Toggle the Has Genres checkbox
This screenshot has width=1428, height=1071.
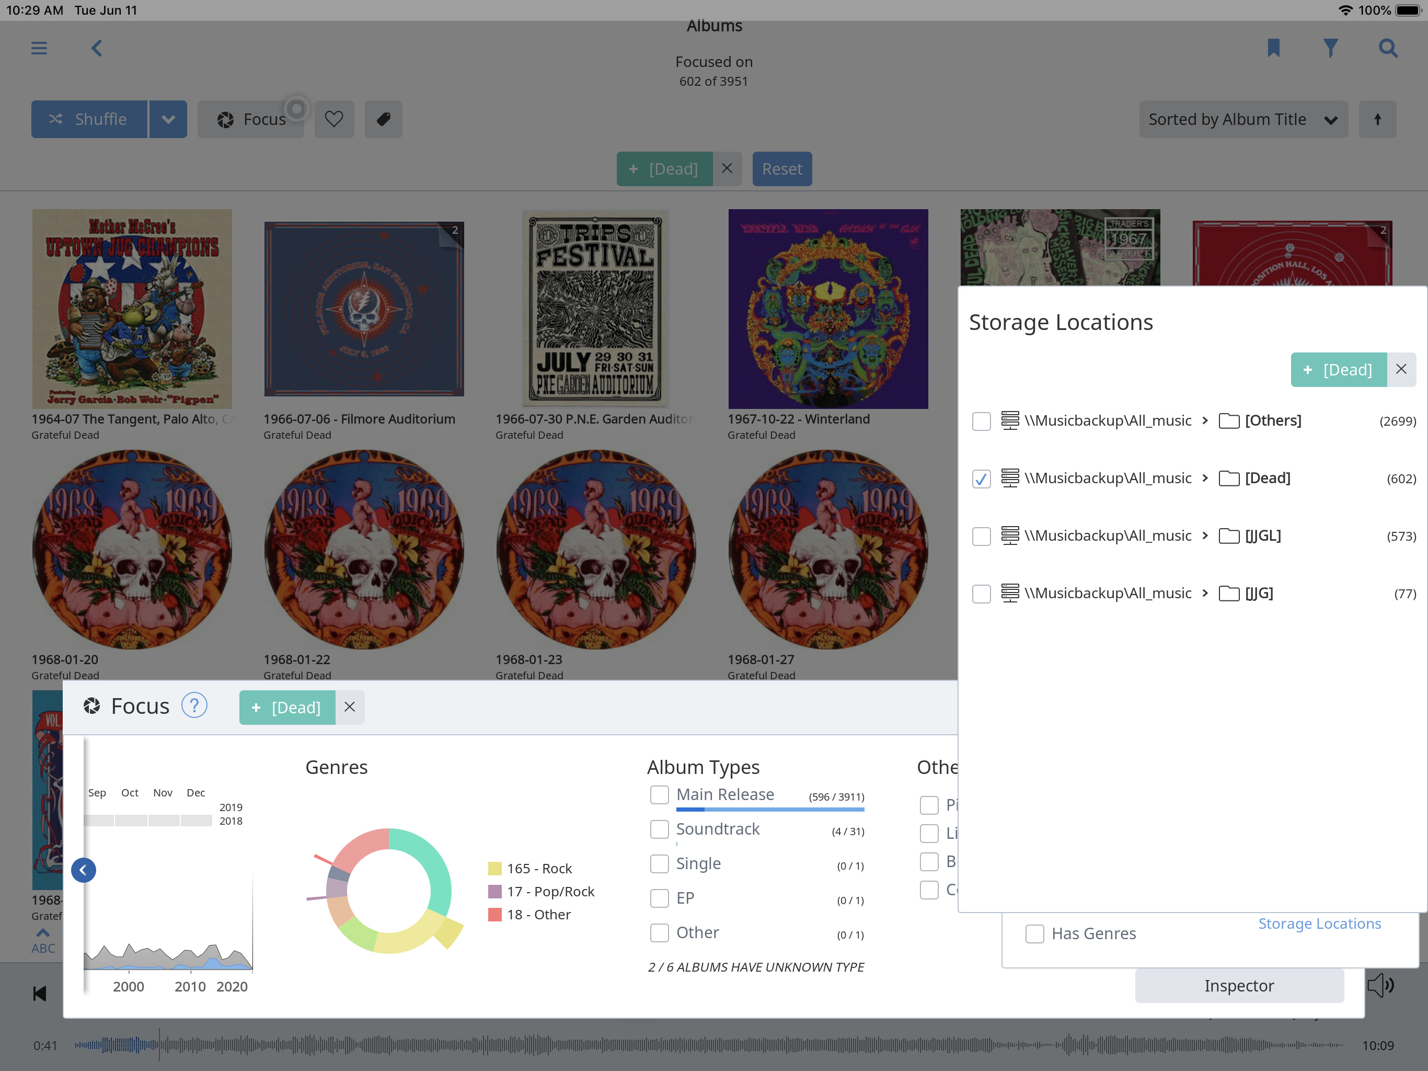point(1034,933)
